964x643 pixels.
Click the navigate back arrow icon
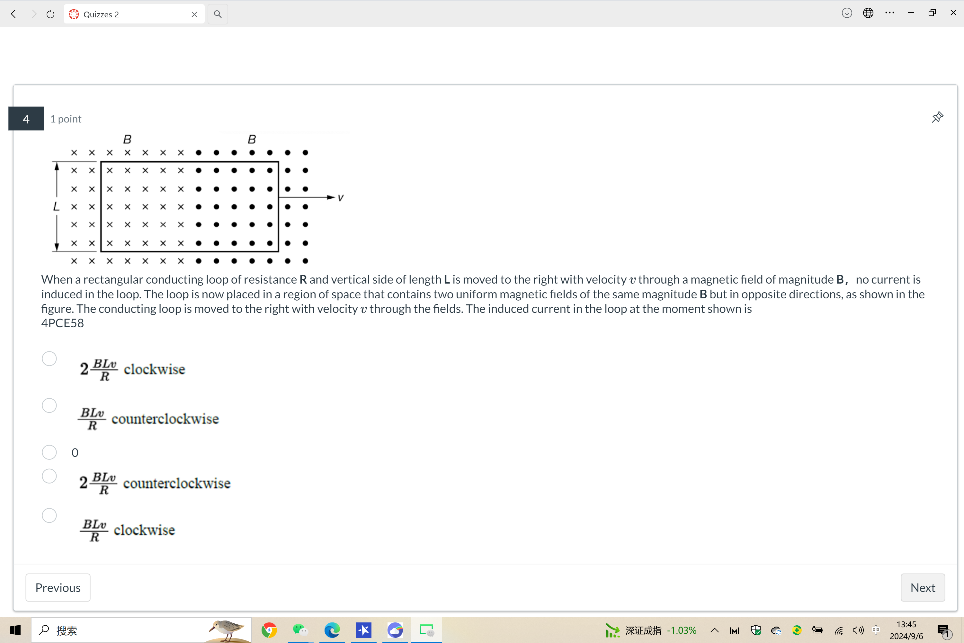pyautogui.click(x=13, y=14)
